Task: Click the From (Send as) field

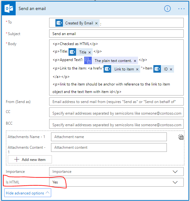Action: coord(116,101)
